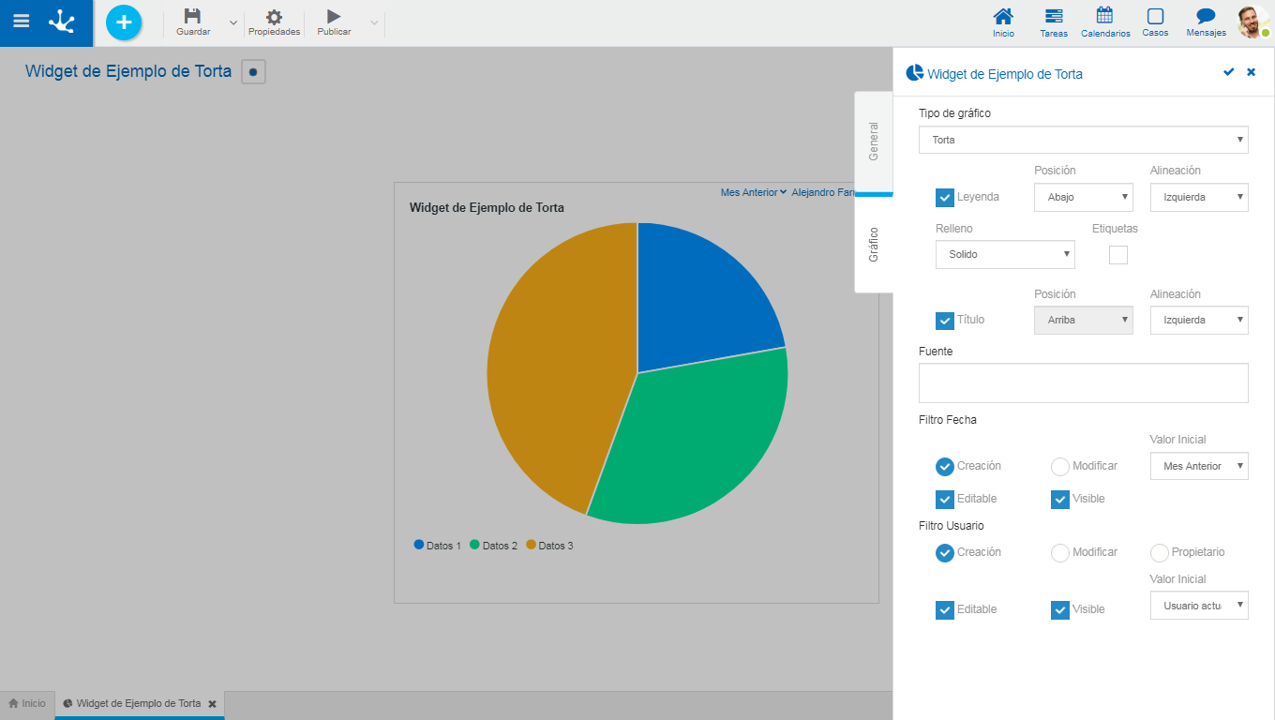Image resolution: width=1275 pixels, height=720 pixels.
Task: Toggle the Título checkbox
Action: click(x=945, y=321)
